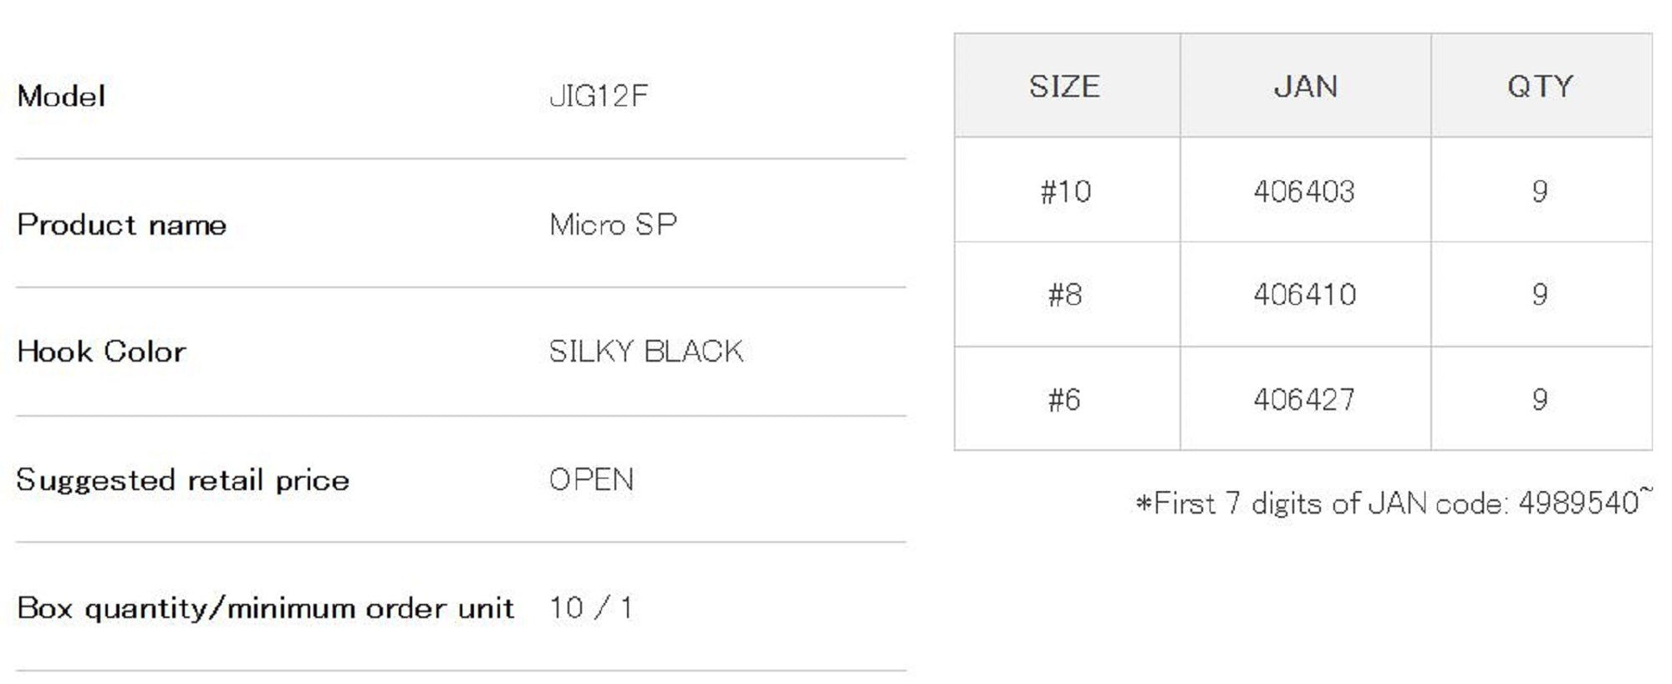Select the #10 size cell
The width and height of the screenshot is (1672, 684).
(x=1065, y=192)
